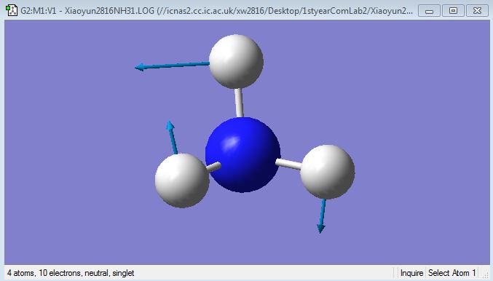Select the right hydrogen atom
Image resolution: width=493 pixels, height=281 pixels.
point(328,172)
